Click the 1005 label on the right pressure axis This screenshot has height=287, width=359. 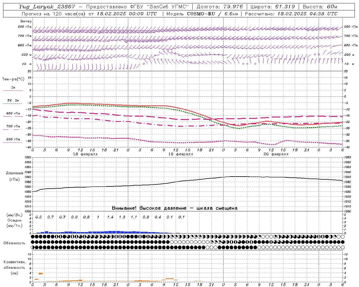[x=347, y=211]
